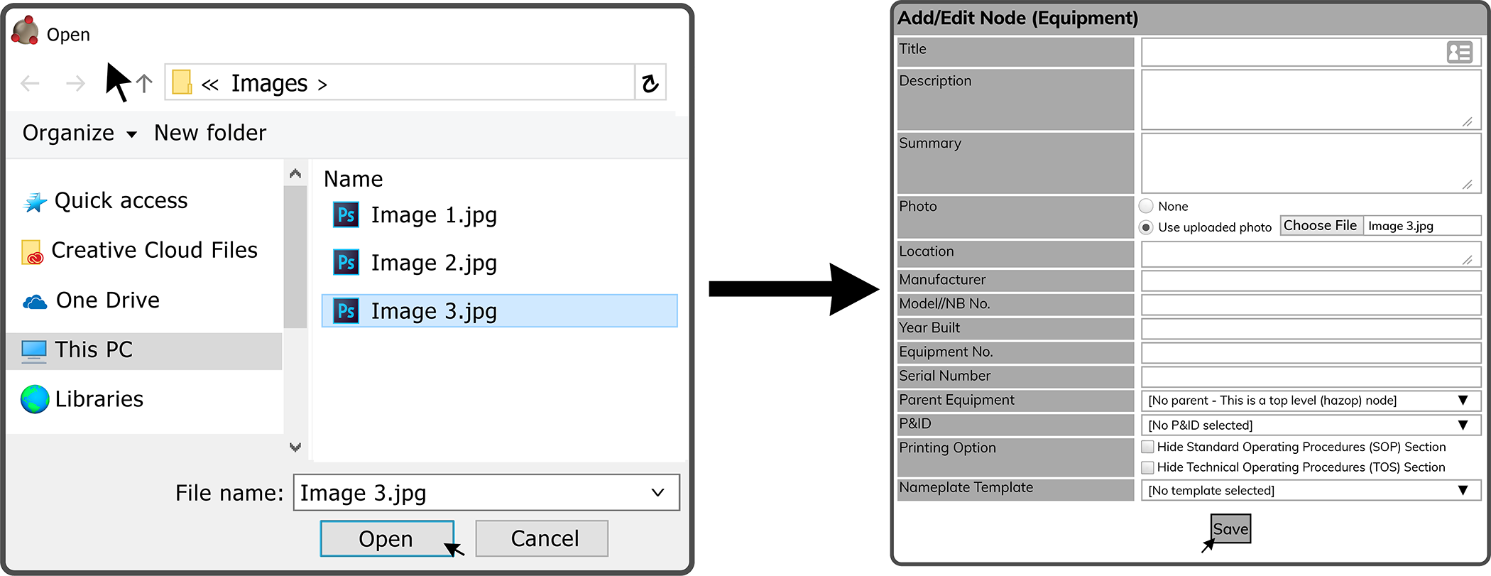Click the back navigation arrow

click(x=30, y=83)
